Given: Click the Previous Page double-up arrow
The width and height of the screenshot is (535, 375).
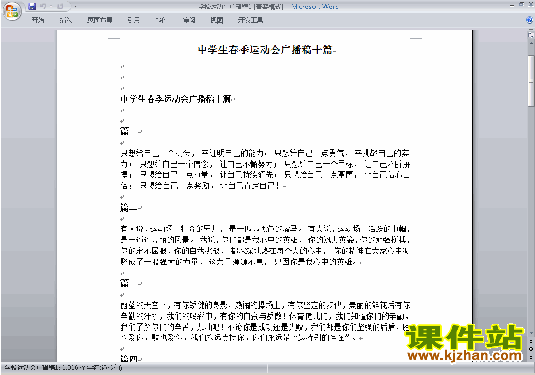Looking at the screenshot, I should [x=531, y=341].
